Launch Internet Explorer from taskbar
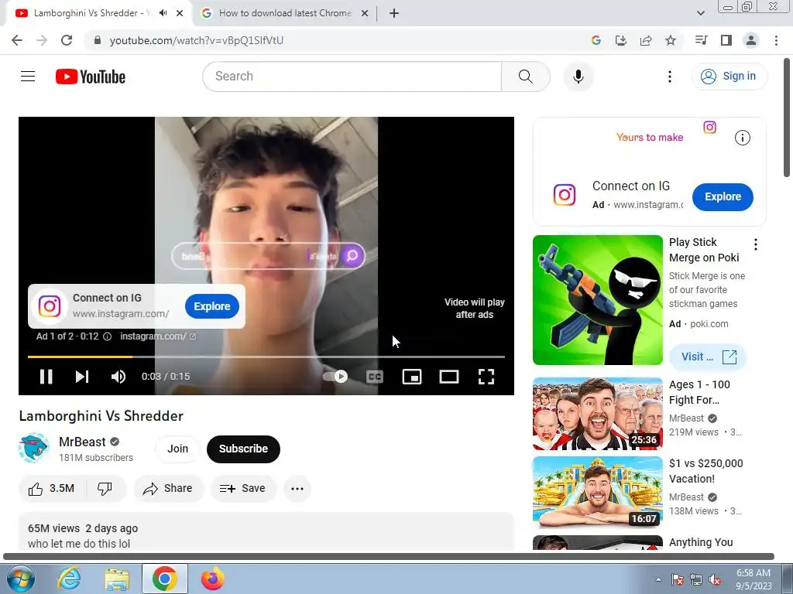This screenshot has height=594, width=793. pyautogui.click(x=68, y=579)
